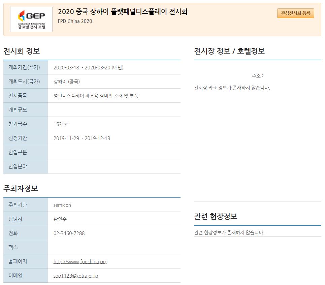Open the http://www.fpdchina.org homepage link
The image size is (325, 285).
pos(80,261)
